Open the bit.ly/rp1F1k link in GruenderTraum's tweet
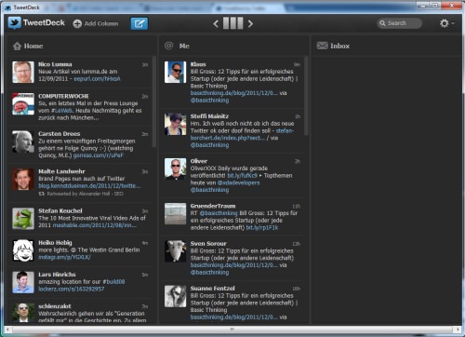This screenshot has height=337, width=465. tap(262, 228)
